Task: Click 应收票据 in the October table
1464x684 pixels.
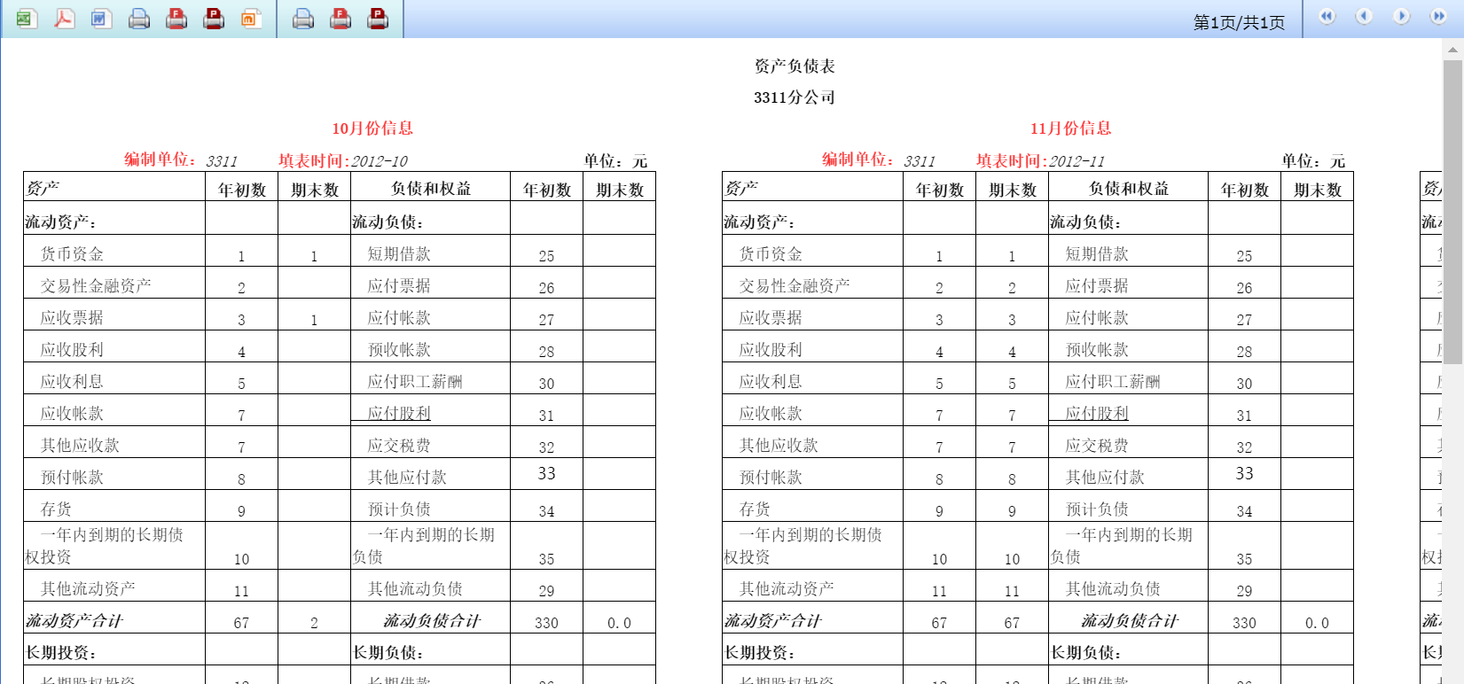Action: [72, 318]
